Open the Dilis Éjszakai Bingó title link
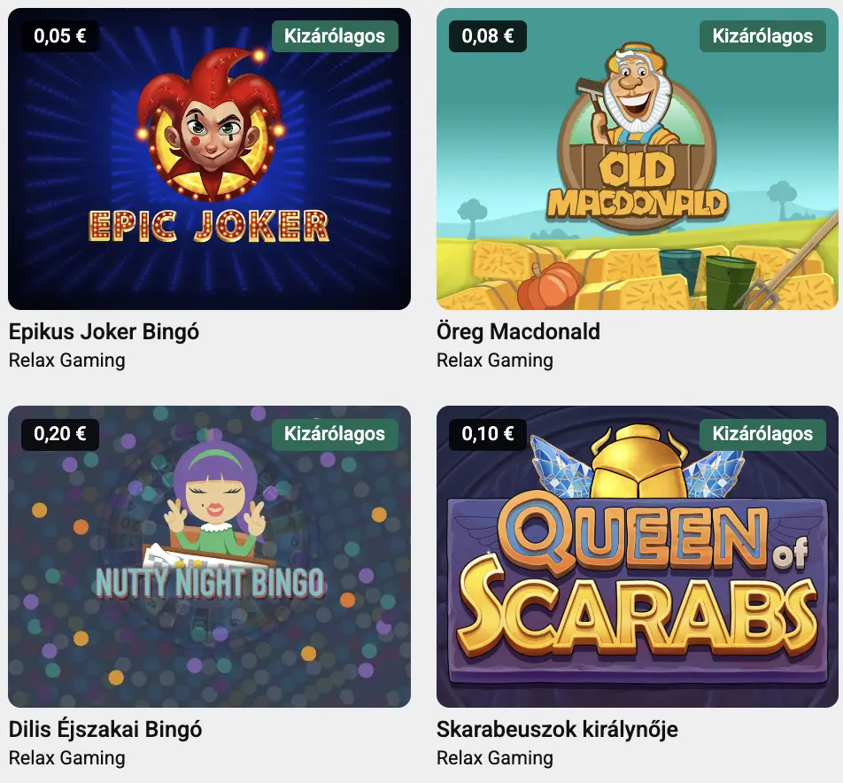Screen dimensions: 843x783 (x=105, y=730)
